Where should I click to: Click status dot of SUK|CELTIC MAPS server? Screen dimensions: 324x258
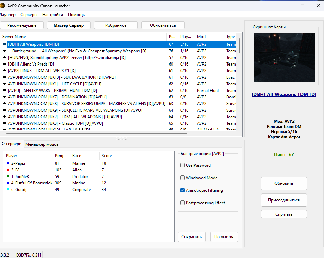[x=4, y=110]
